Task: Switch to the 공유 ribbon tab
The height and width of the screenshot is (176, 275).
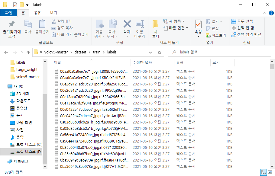Action: coord(37,13)
